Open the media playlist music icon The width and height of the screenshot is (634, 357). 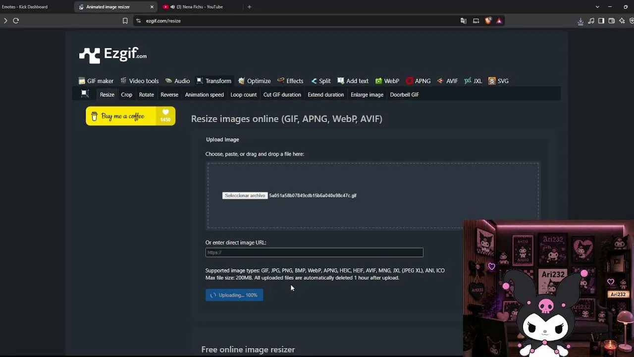pos(591,21)
